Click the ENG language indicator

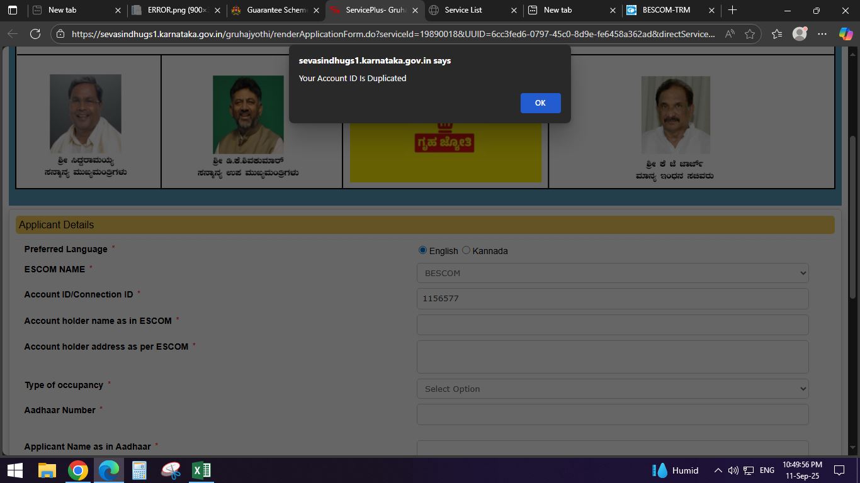(x=767, y=470)
